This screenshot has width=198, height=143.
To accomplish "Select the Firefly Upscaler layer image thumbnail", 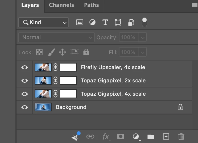I will pos(43,67).
